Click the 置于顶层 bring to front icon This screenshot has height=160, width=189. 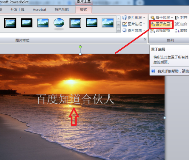tap(153, 18)
